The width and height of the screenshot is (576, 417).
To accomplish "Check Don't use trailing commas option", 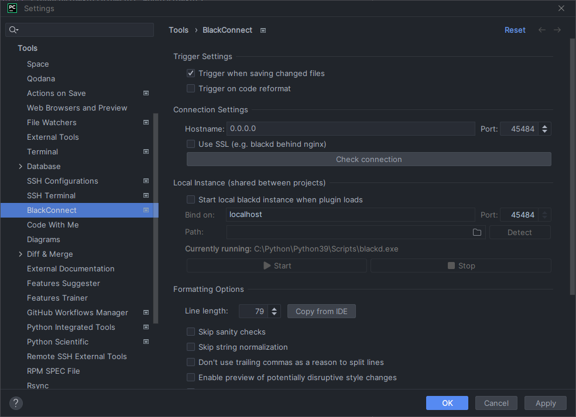I will click(191, 362).
